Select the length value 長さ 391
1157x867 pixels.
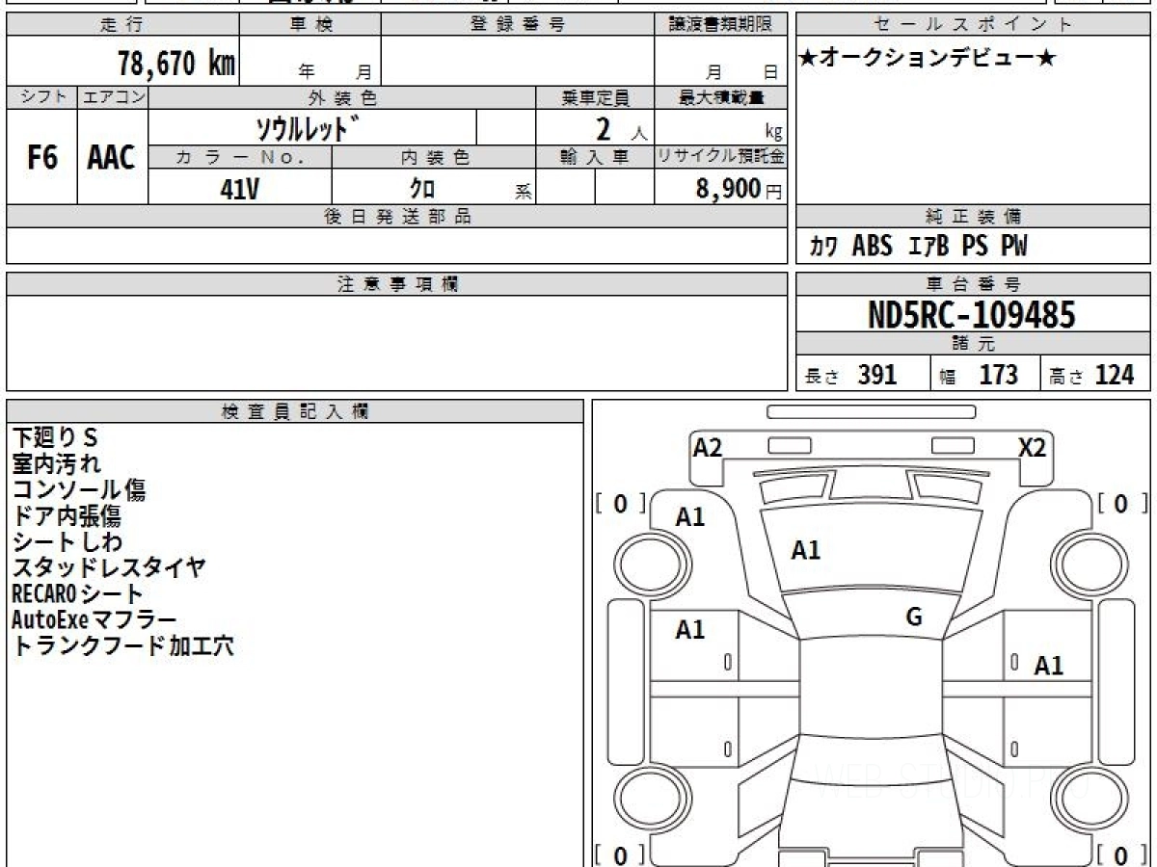coord(850,375)
